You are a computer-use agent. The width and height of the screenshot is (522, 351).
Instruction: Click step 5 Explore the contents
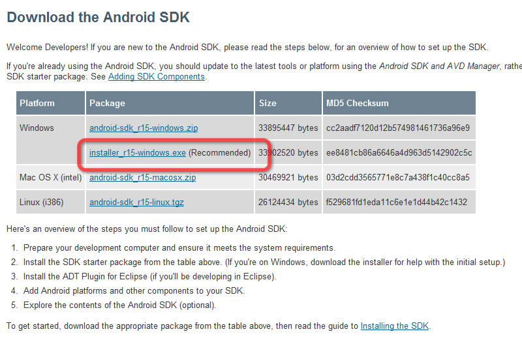click(120, 305)
